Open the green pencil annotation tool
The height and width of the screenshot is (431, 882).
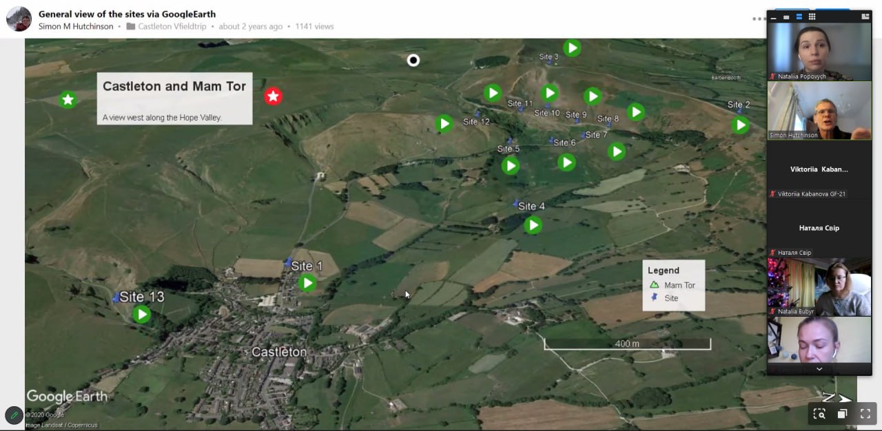pyautogui.click(x=14, y=415)
